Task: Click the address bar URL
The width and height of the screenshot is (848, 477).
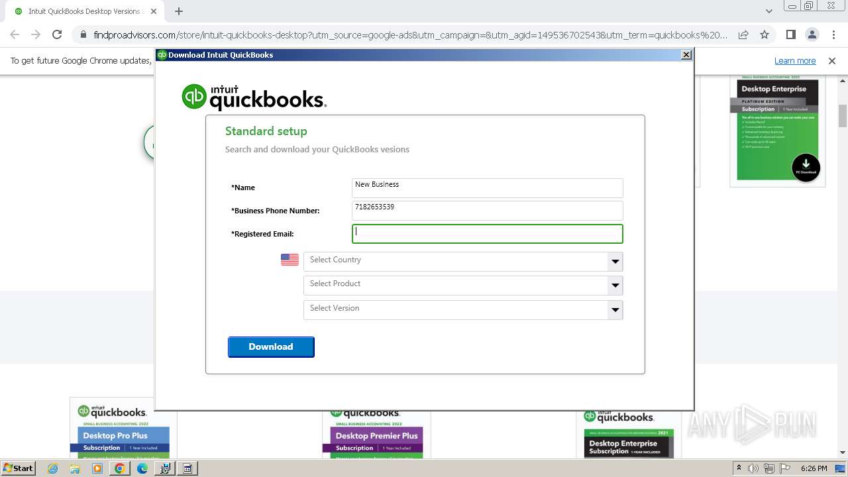Action: click(x=410, y=34)
